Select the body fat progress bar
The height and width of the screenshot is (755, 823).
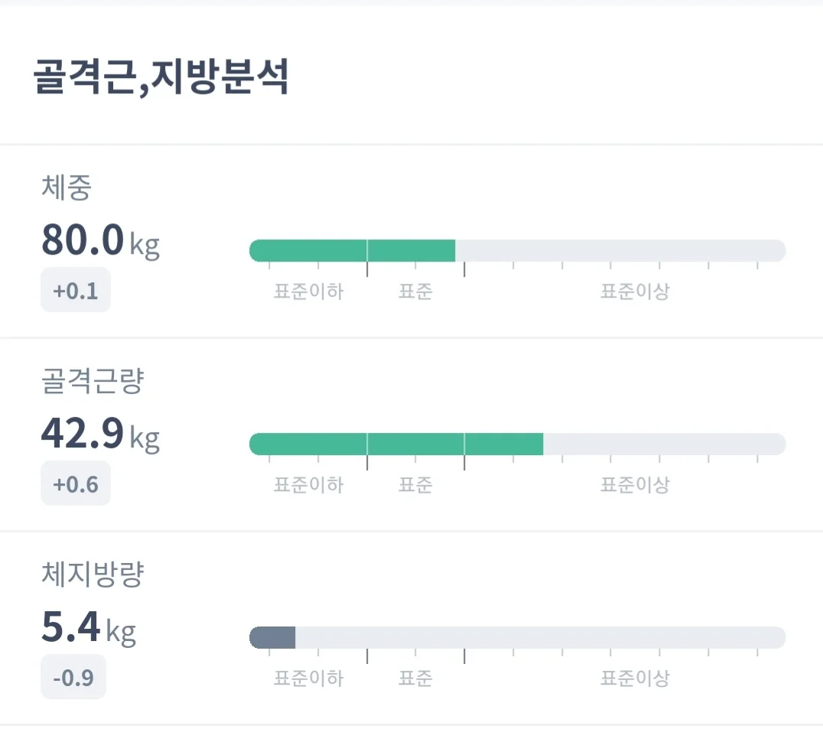click(516, 636)
